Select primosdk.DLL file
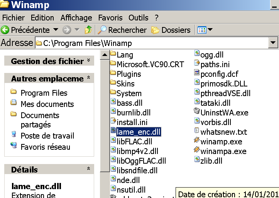279x198 pixels. tap(221, 84)
